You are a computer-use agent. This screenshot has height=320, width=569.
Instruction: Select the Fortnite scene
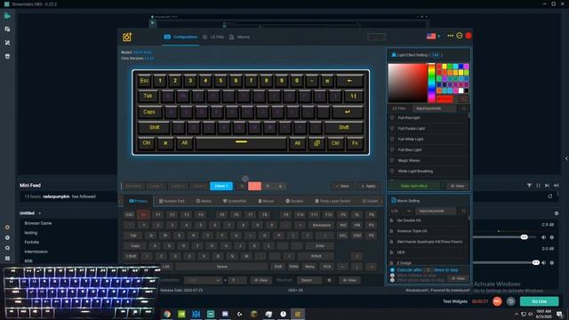click(32, 242)
